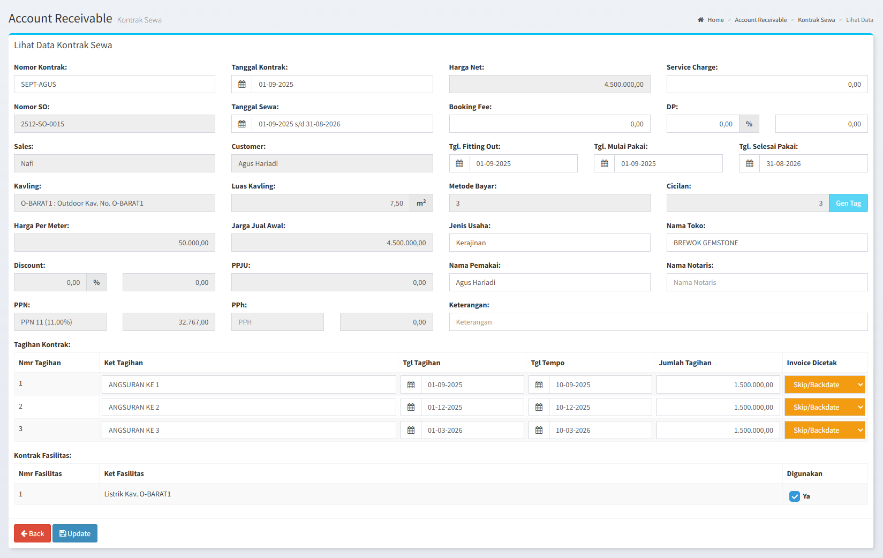
Task: Go to Home in breadcrumb
Action: (715, 20)
